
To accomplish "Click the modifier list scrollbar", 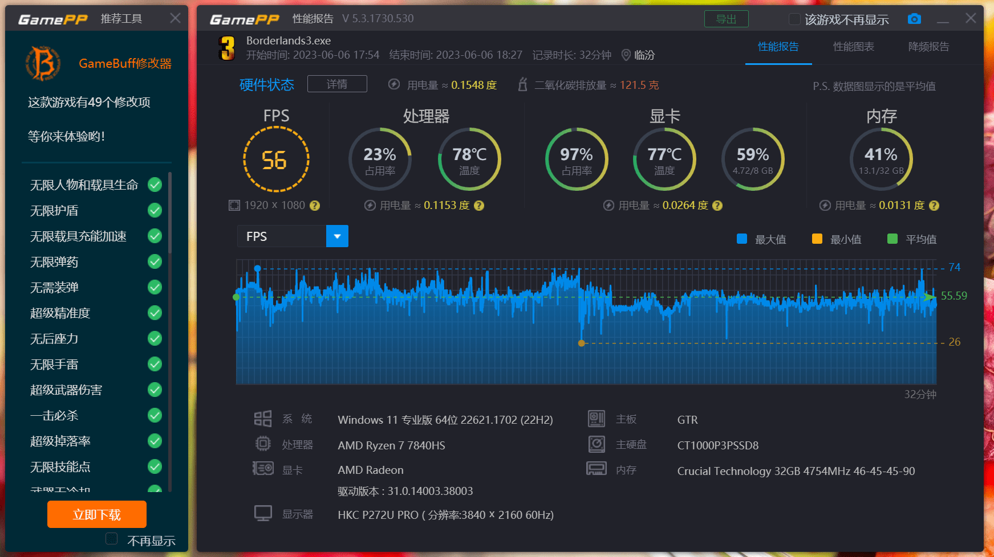I will [169, 214].
